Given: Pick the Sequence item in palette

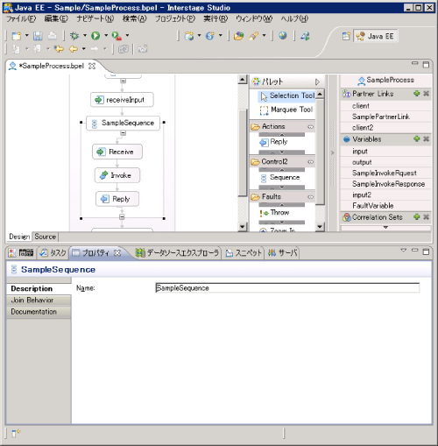Looking at the screenshot, I should pyautogui.click(x=279, y=177).
